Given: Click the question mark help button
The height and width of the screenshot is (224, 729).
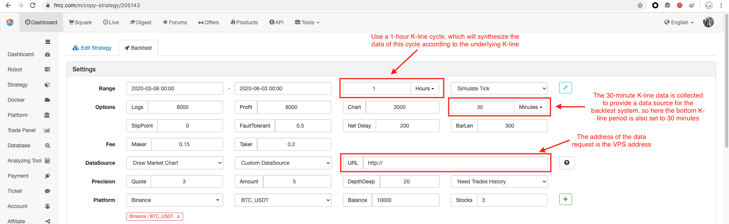Looking at the screenshot, I should [566, 163].
